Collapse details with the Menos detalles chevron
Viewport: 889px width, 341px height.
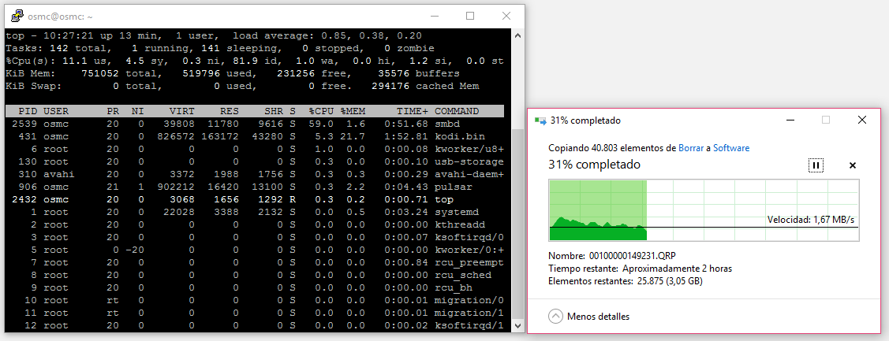click(x=555, y=317)
